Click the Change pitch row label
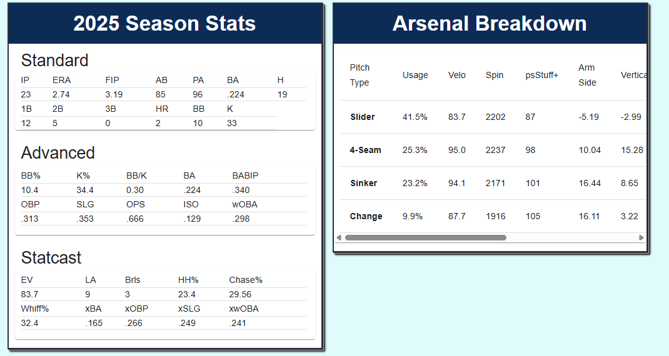 pyautogui.click(x=366, y=217)
